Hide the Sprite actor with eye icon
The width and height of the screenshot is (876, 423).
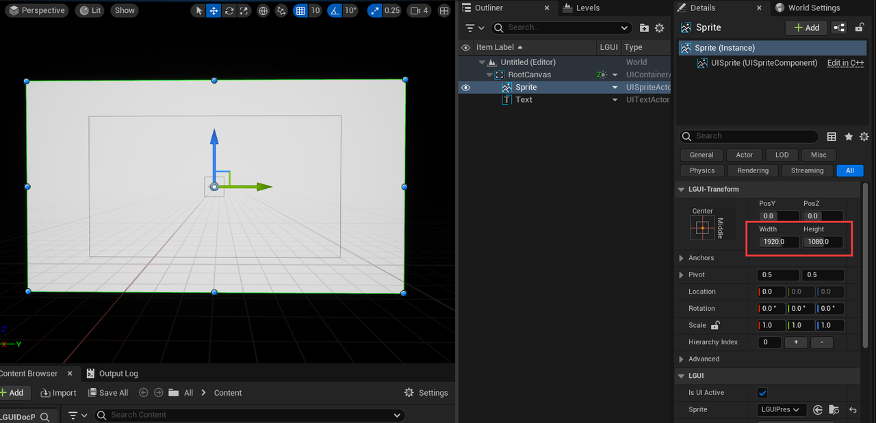pos(466,88)
